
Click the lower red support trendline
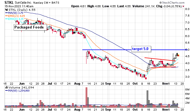coord(163,67)
